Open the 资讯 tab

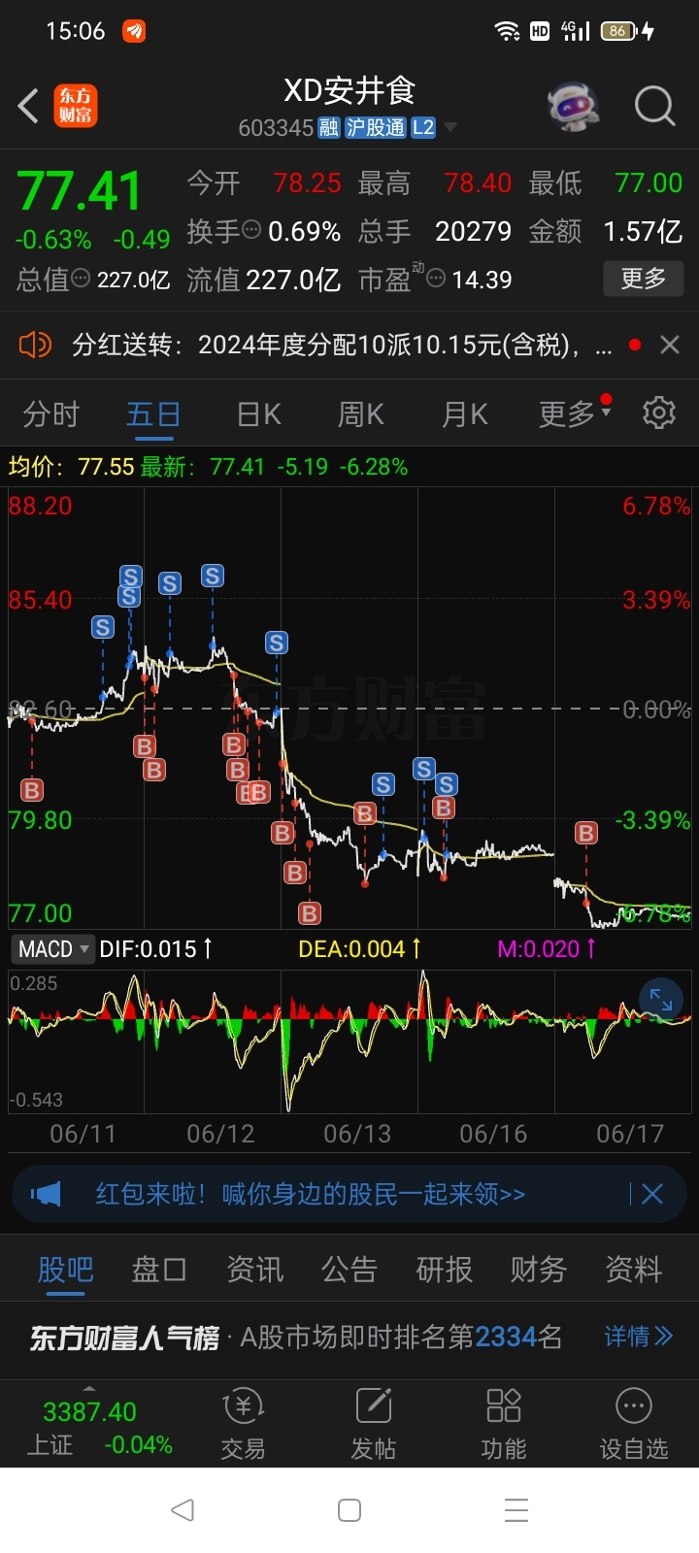255,1270
